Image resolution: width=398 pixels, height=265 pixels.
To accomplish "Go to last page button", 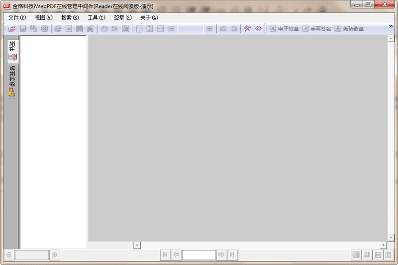I will 232,255.
